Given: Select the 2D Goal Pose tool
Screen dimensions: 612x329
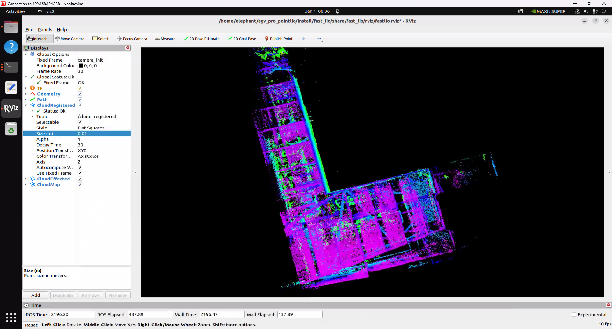Looking at the screenshot, I should coord(242,39).
